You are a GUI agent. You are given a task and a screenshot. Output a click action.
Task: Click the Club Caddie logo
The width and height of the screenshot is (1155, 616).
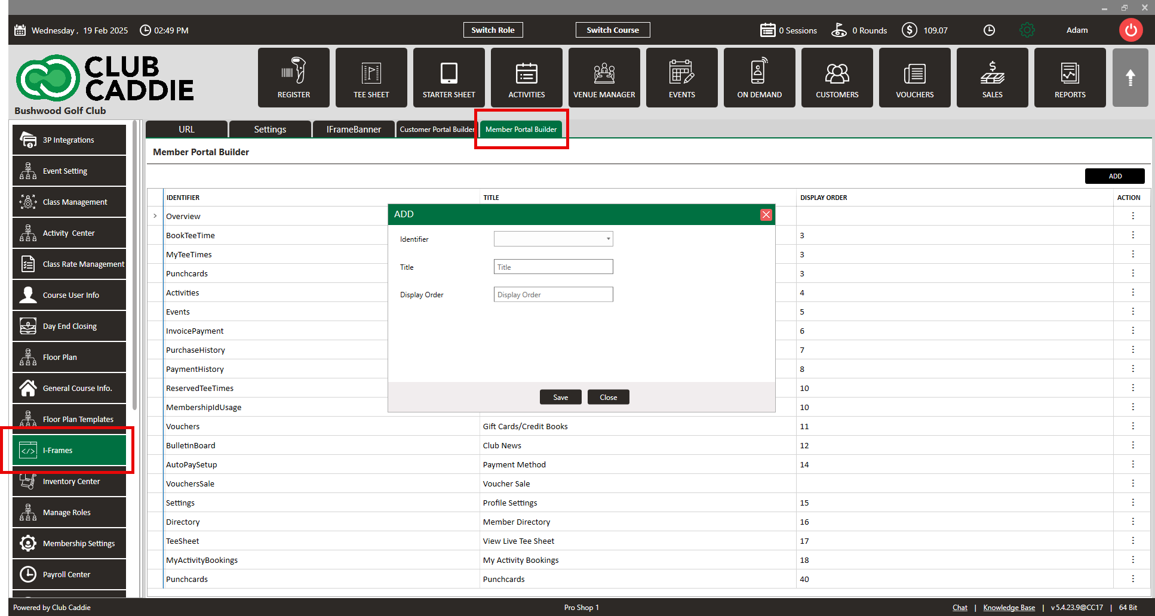105,78
